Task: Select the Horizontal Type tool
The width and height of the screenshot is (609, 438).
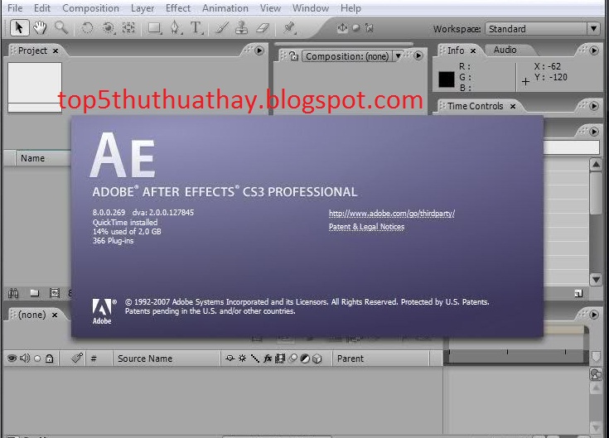Action: (x=196, y=28)
